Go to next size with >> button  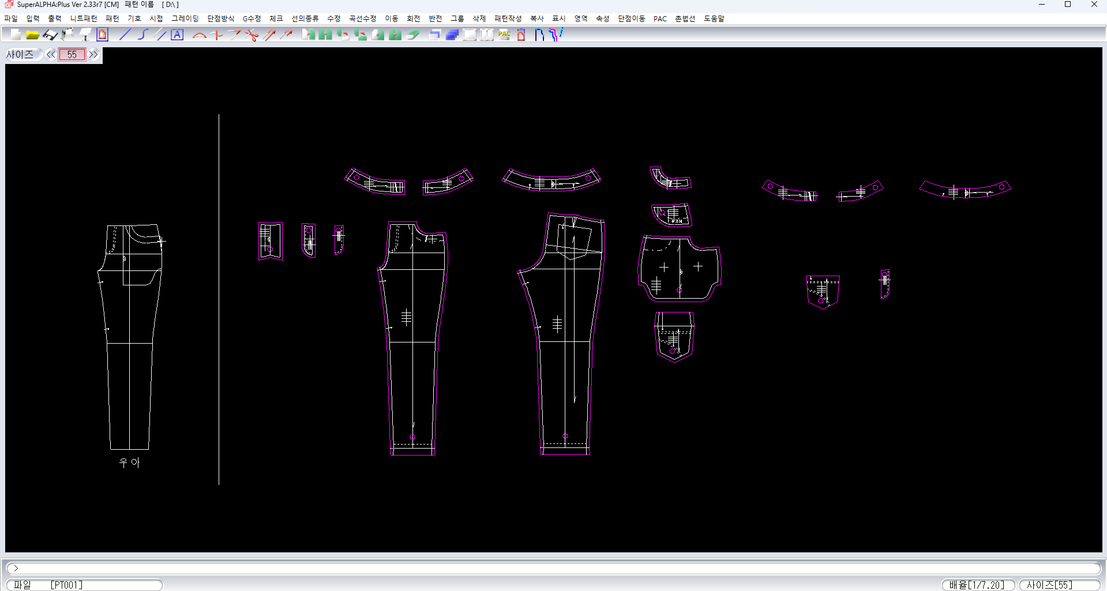pos(93,55)
